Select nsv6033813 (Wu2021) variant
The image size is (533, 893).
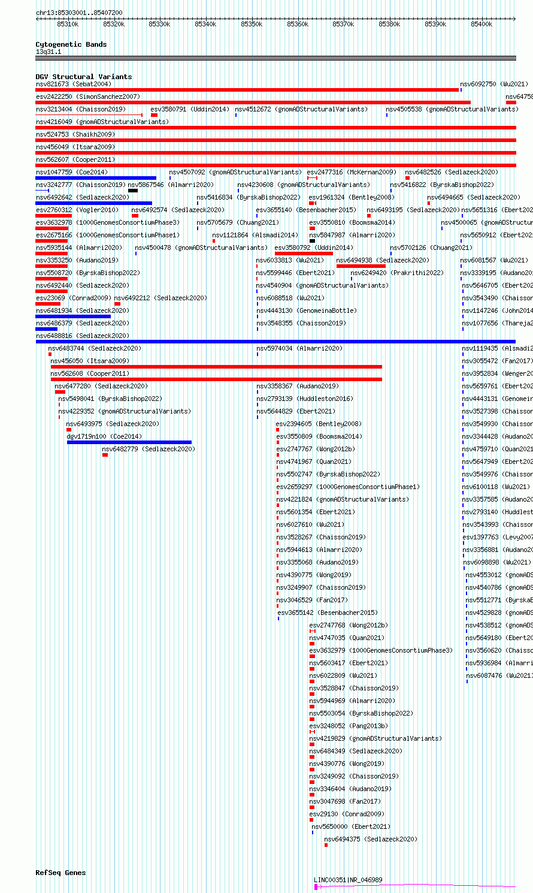(x=290, y=260)
